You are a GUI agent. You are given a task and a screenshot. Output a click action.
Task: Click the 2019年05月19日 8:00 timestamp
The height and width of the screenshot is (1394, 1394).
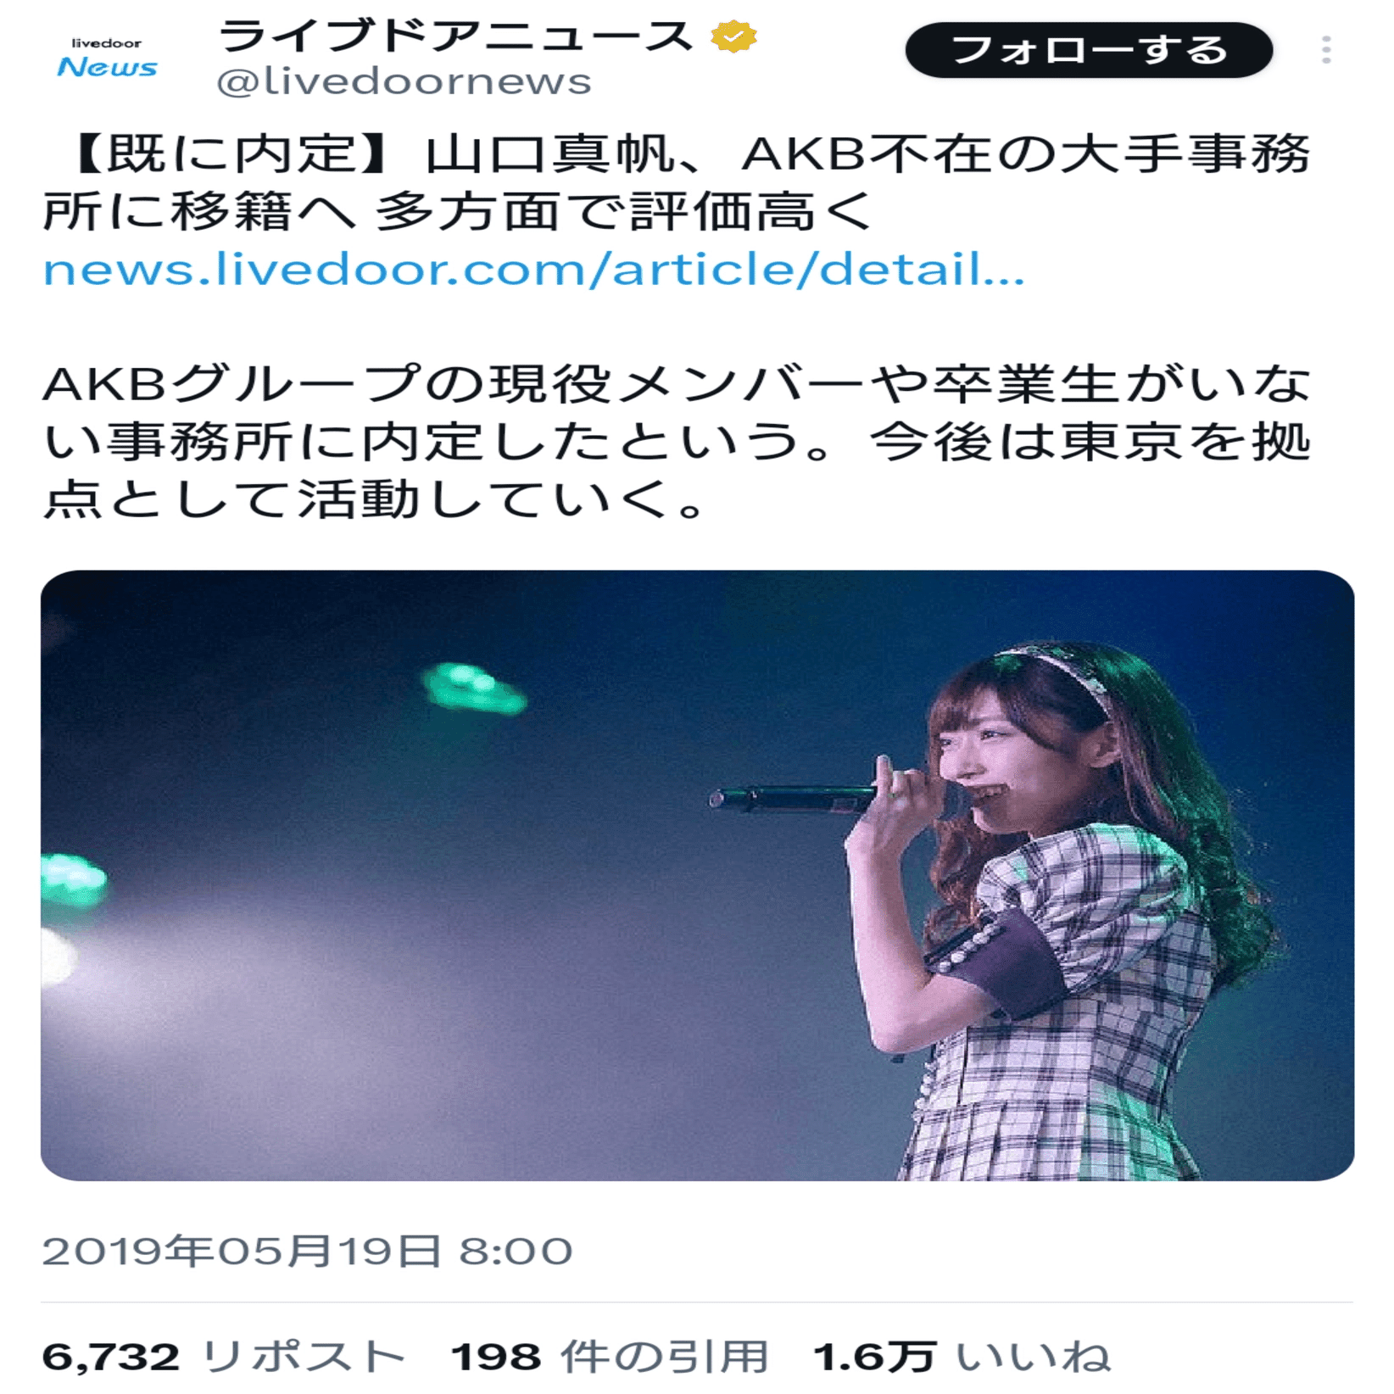point(308,1252)
